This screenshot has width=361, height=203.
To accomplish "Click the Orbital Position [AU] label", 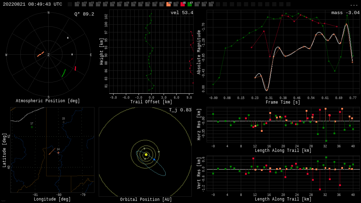I will coord(146,199).
